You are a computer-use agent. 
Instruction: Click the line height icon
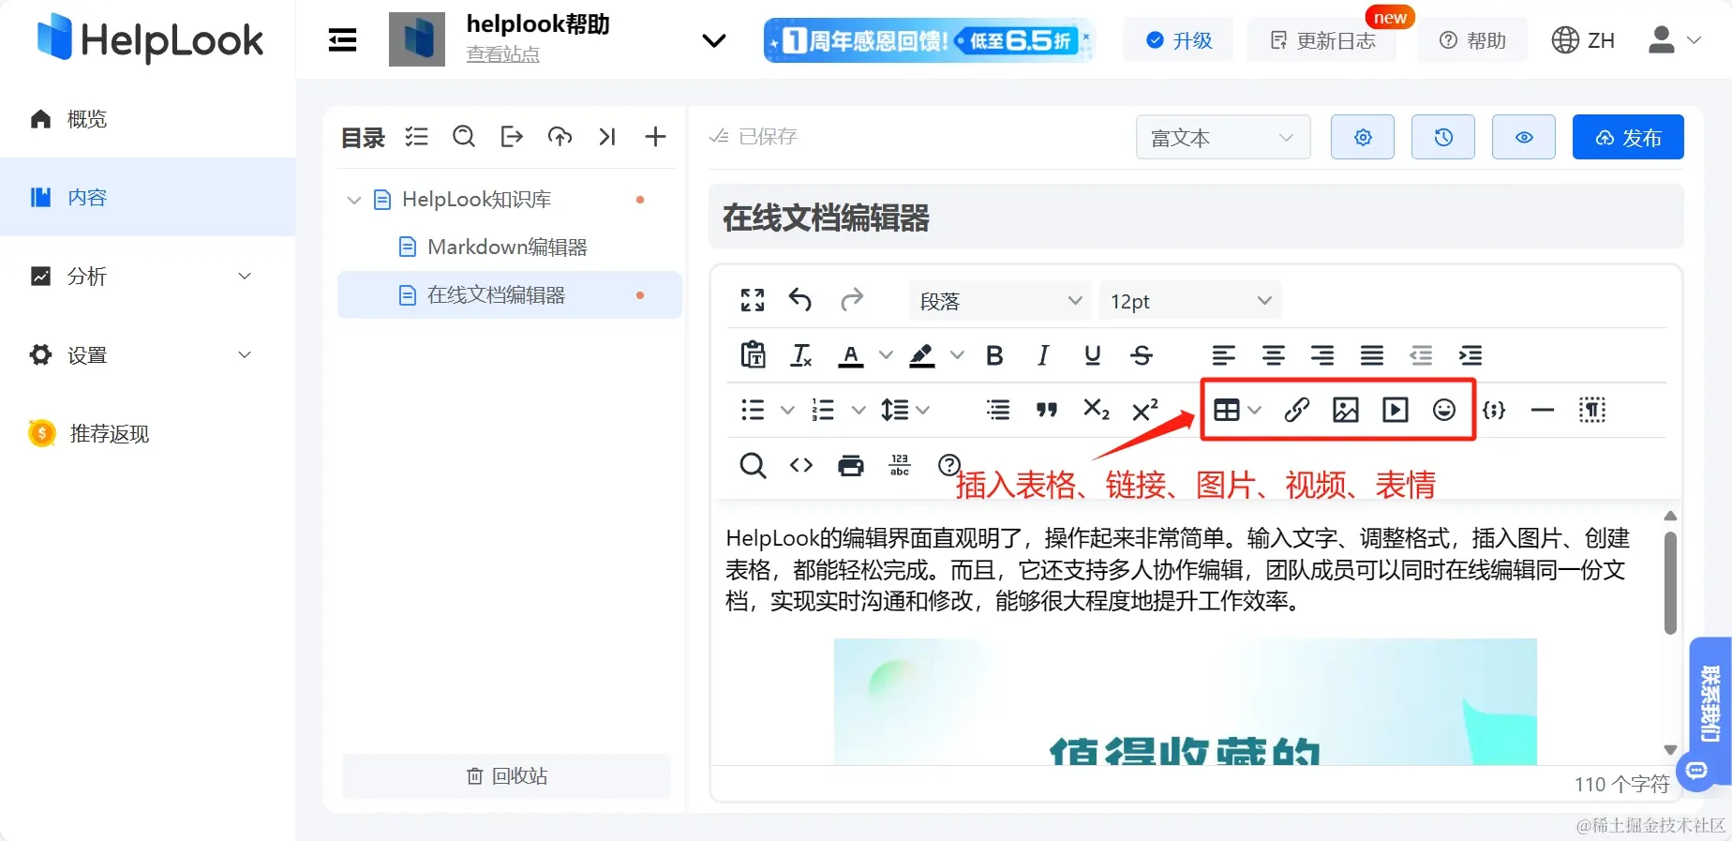895,410
